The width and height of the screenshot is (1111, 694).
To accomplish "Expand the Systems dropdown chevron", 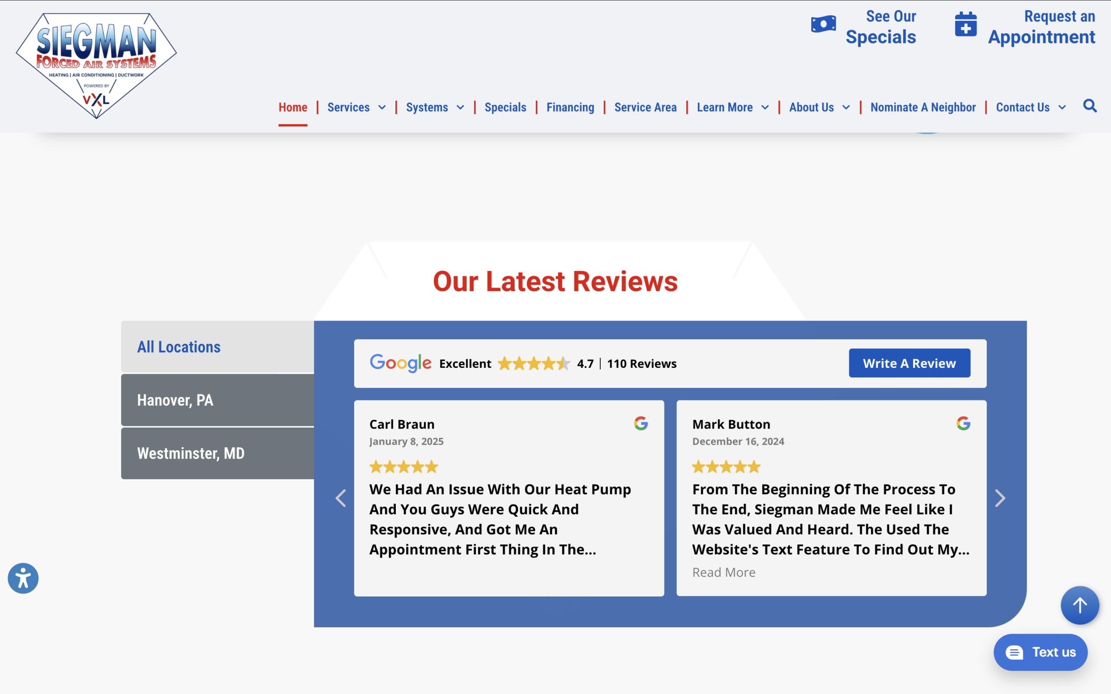I will point(460,108).
